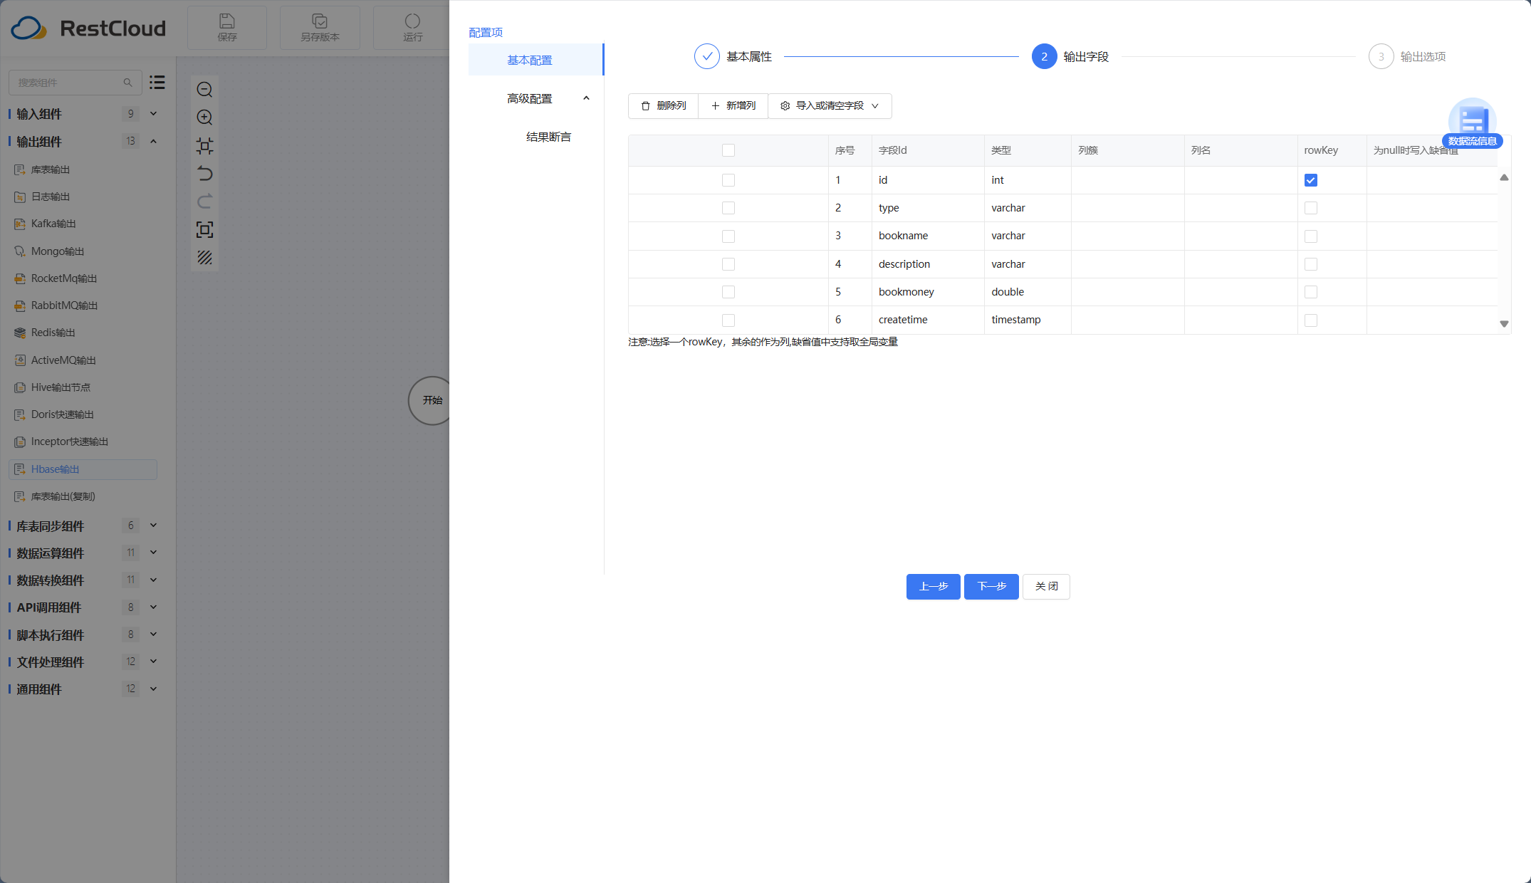
Task: Click the 下一步 button
Action: coord(991,587)
